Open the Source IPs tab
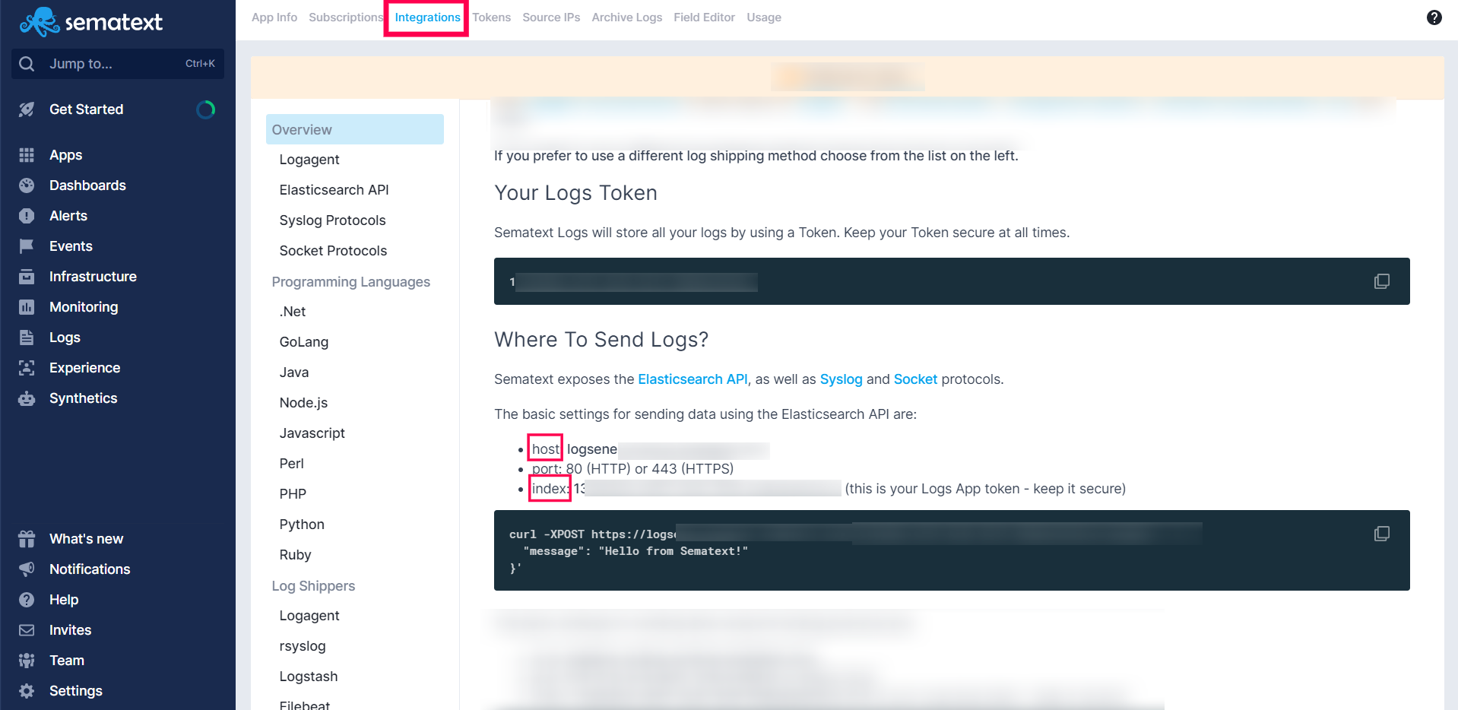This screenshot has width=1458, height=710. tap(551, 17)
